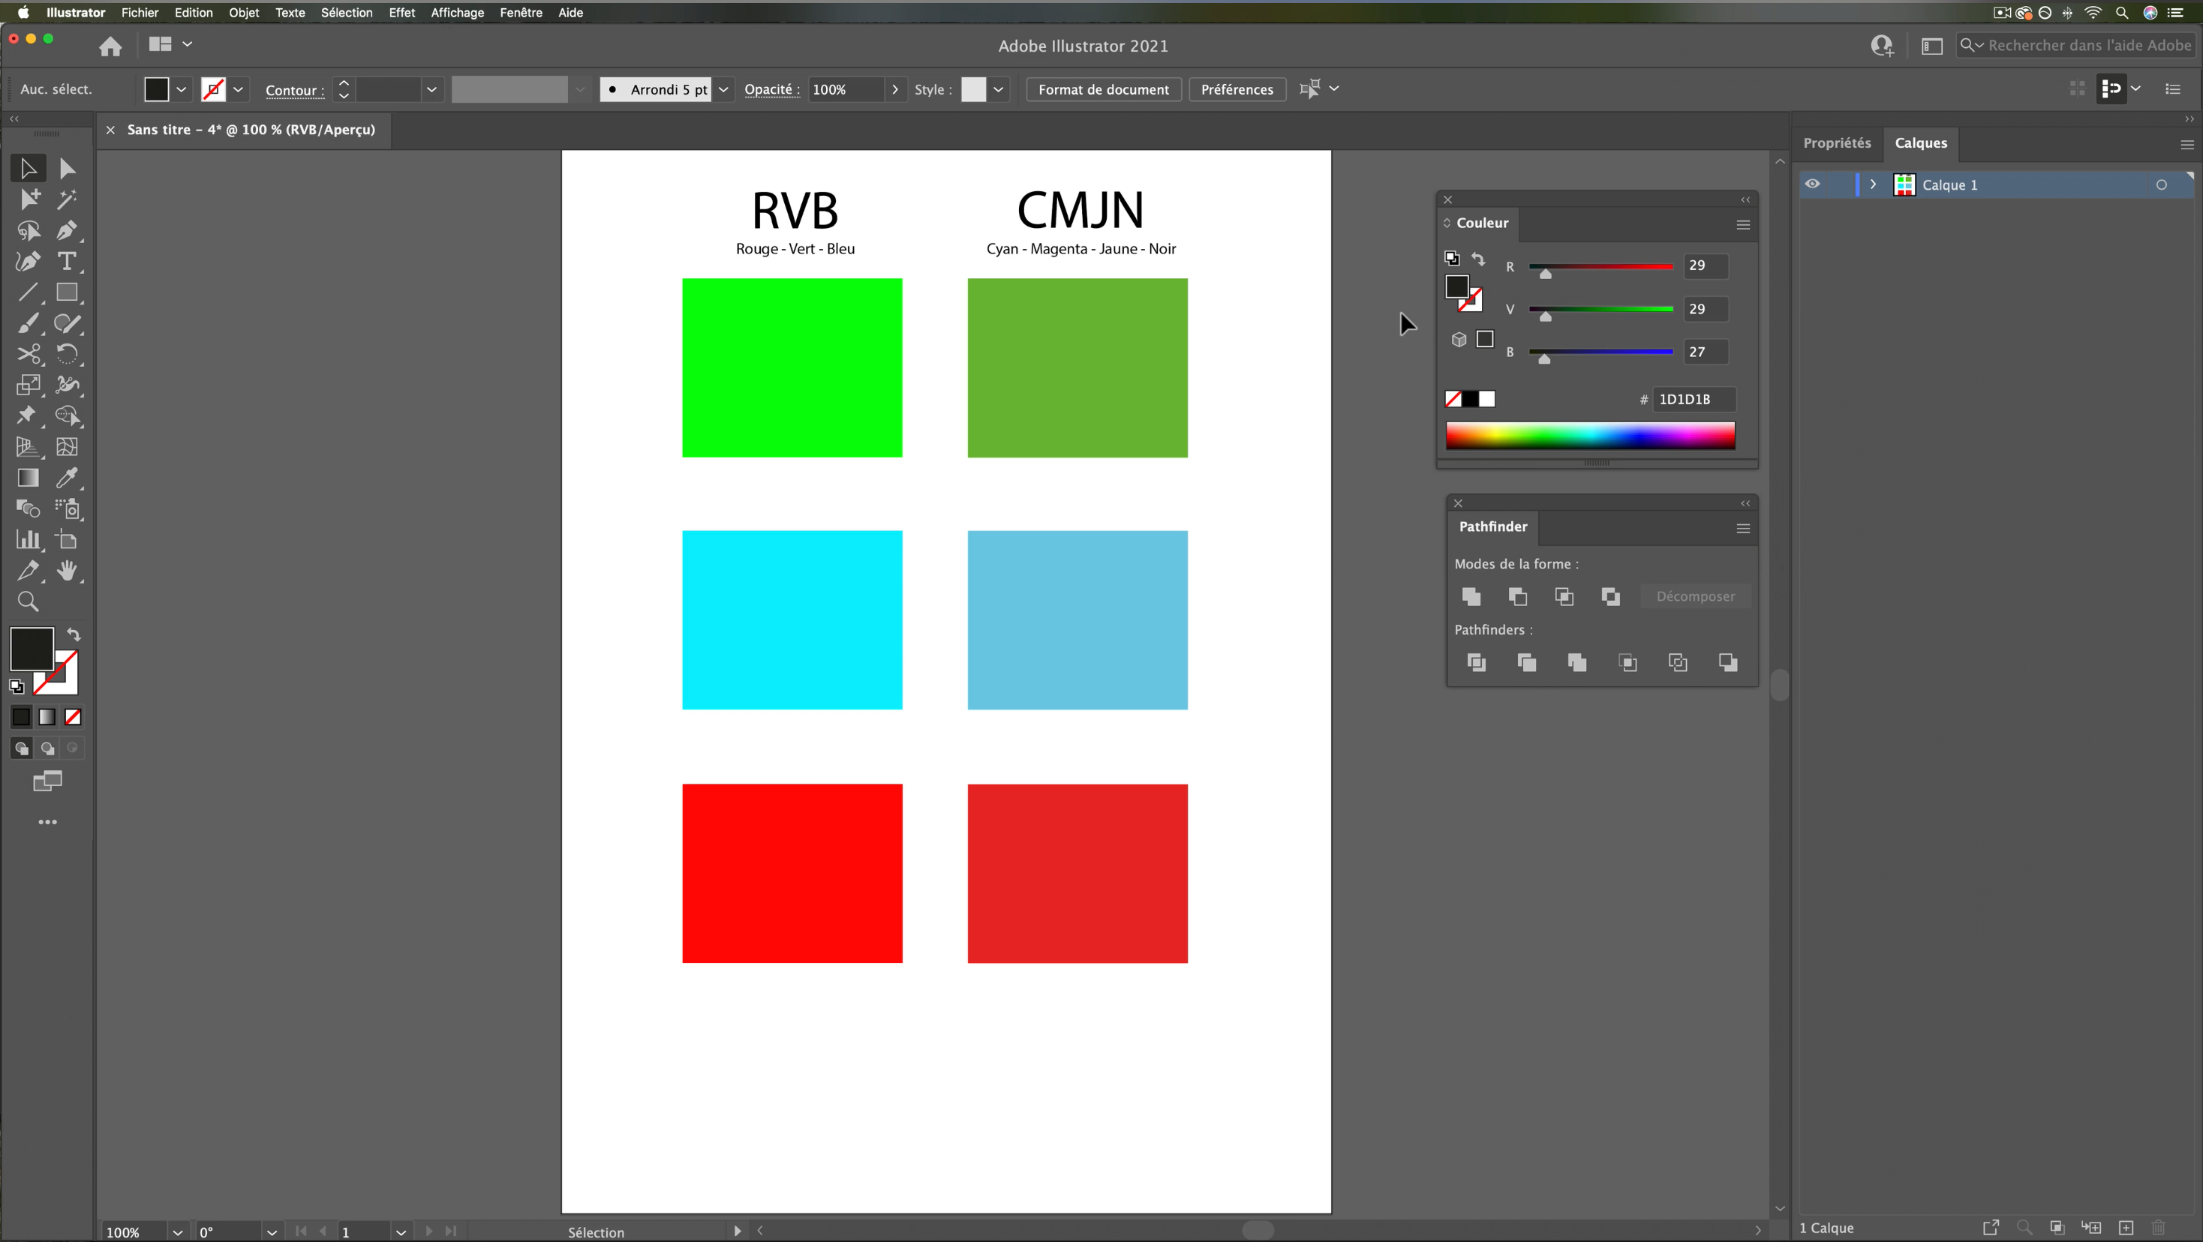Open the Style dropdown in options bar
The width and height of the screenshot is (2203, 1242).
[x=999, y=89]
